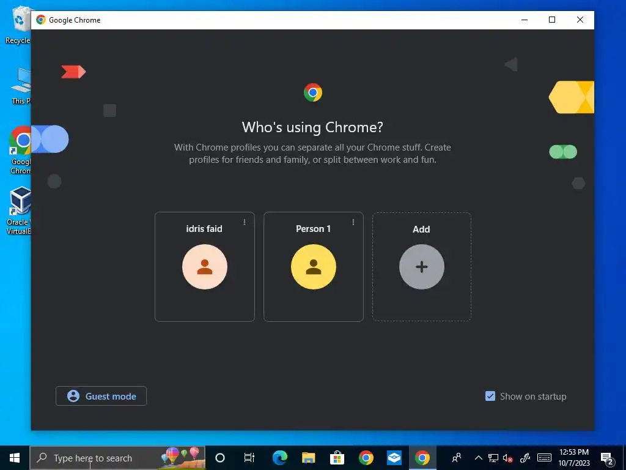Open the notification center icon

[x=607, y=458]
